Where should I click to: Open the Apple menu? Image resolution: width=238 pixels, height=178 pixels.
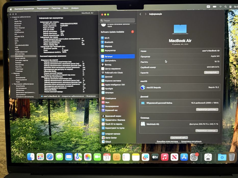[11, 9]
